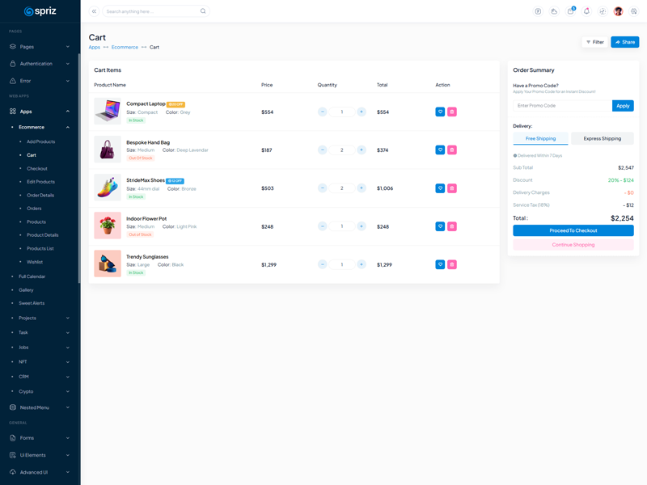
Task: Decrease Indoor Flower Pot quantity with minus
Action: click(x=322, y=226)
